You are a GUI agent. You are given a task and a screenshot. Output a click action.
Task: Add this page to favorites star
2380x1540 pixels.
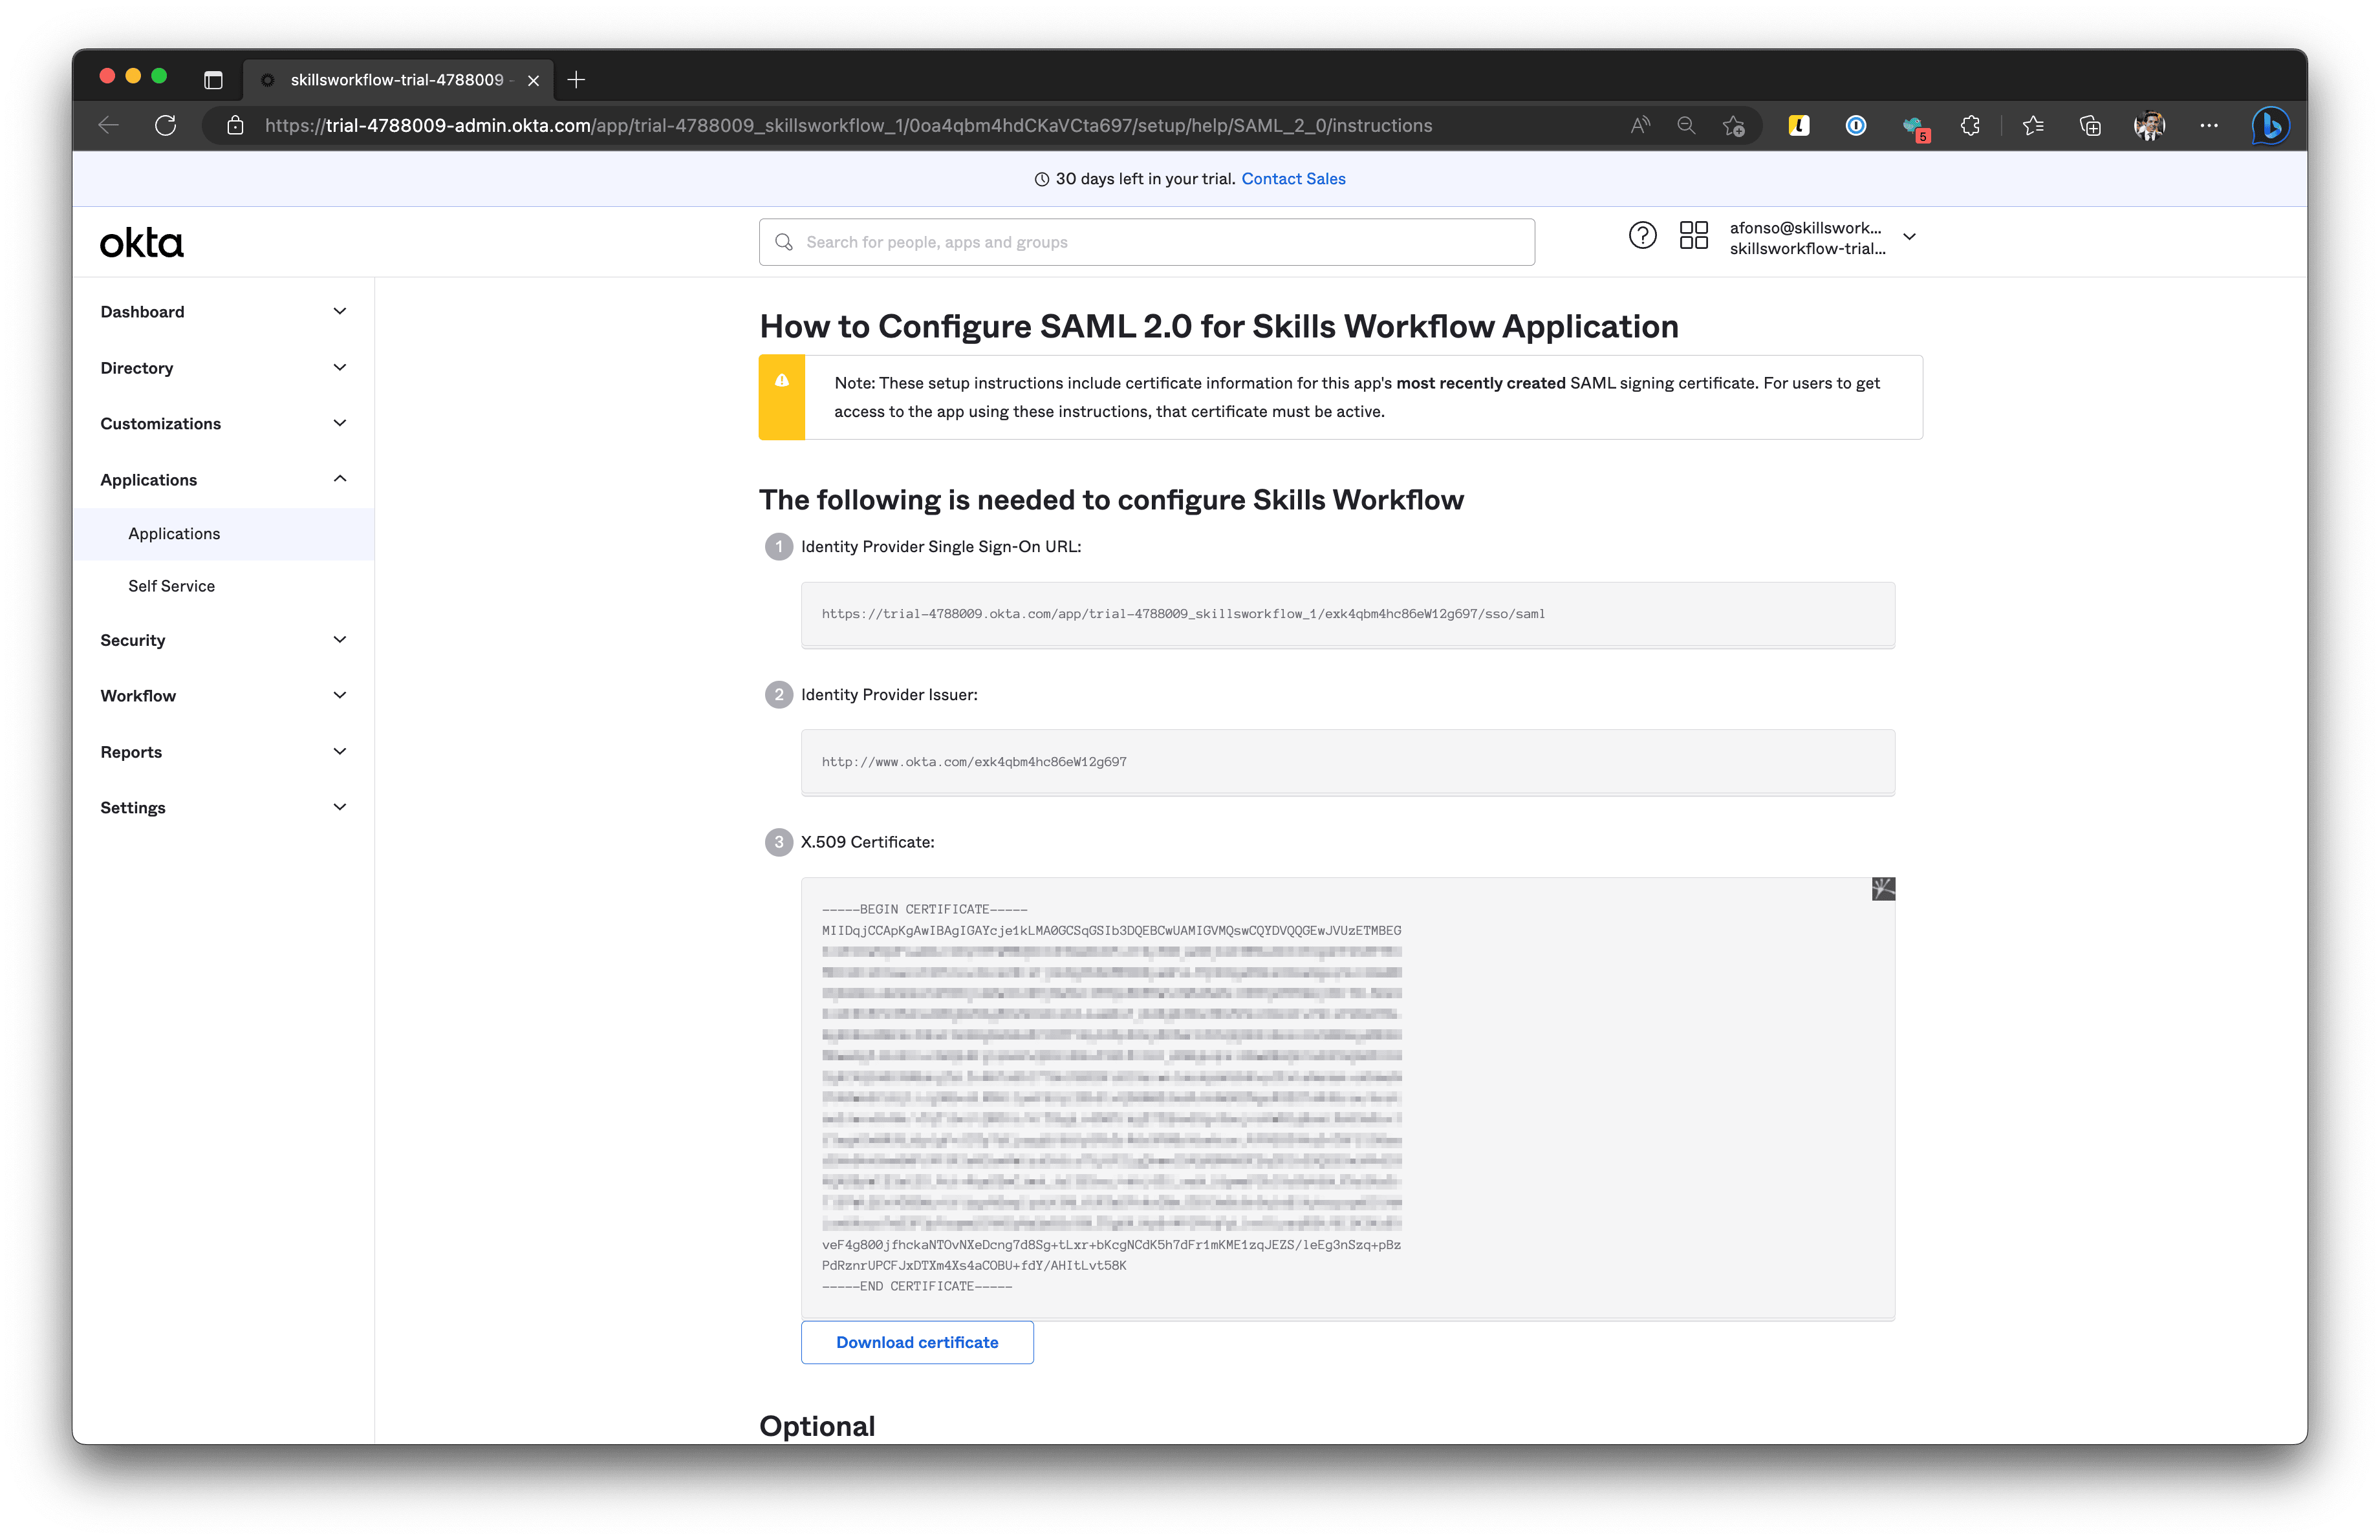click(x=1734, y=126)
